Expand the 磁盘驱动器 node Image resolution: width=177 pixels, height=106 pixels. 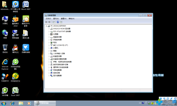coord(49,37)
